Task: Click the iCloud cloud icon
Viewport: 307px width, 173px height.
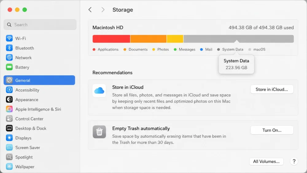Action: [99, 91]
